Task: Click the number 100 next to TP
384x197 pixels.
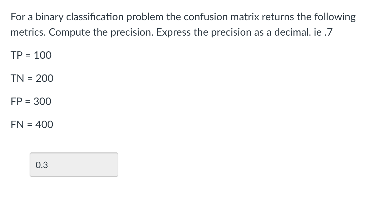Action: [43, 55]
